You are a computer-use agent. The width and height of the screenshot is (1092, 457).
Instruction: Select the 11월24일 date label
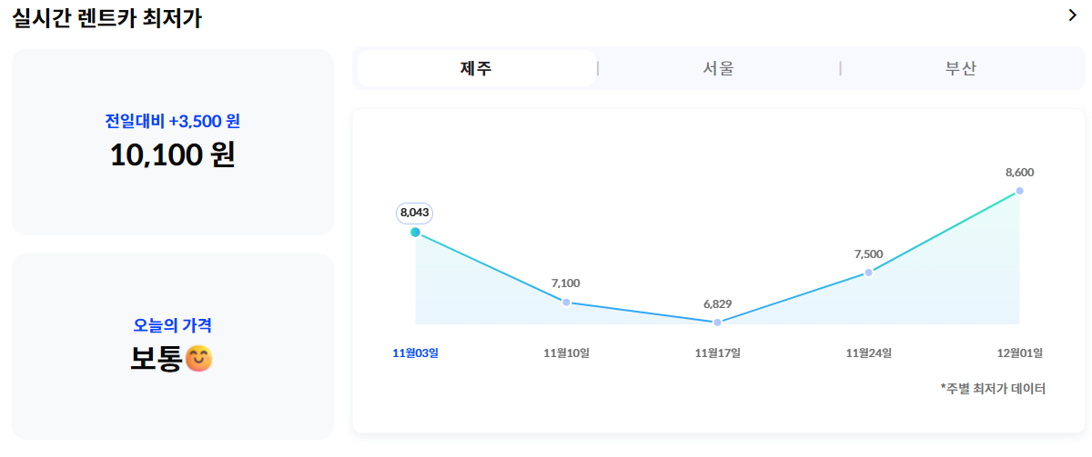868,353
